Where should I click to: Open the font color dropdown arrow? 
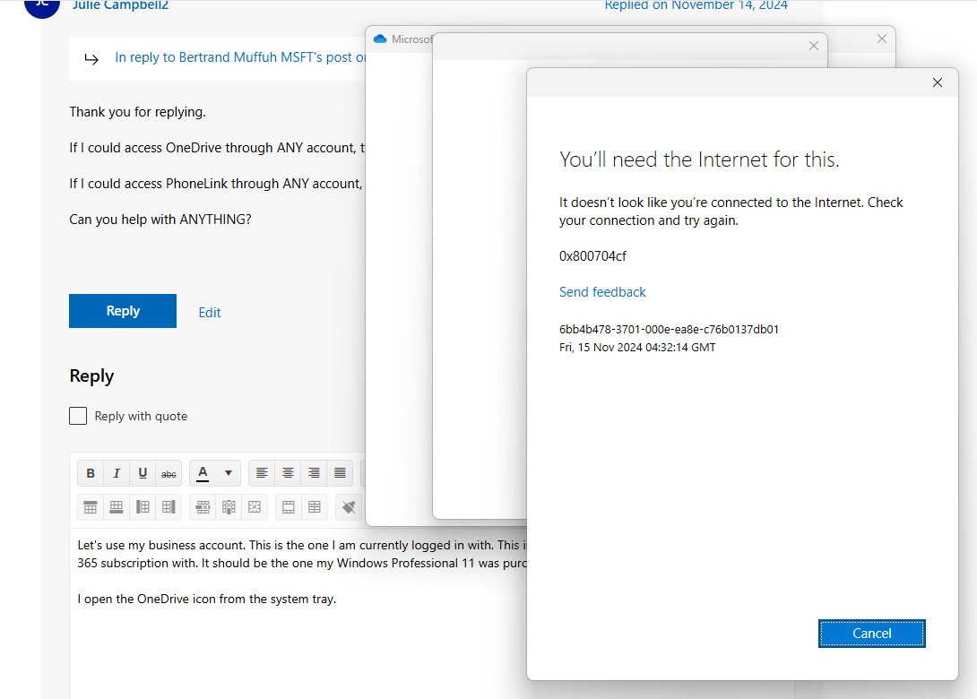point(229,473)
